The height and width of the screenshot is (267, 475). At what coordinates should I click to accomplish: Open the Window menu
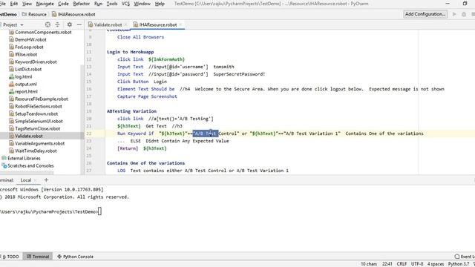(x=142, y=4)
